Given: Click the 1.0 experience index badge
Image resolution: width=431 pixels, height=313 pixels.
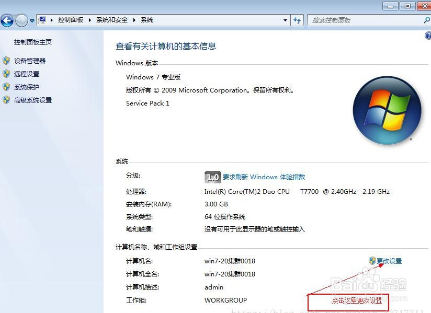Looking at the screenshot, I should pyautogui.click(x=212, y=177).
